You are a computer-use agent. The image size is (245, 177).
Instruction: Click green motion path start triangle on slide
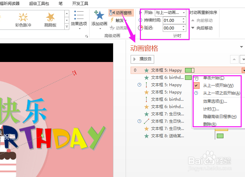point(42,135)
